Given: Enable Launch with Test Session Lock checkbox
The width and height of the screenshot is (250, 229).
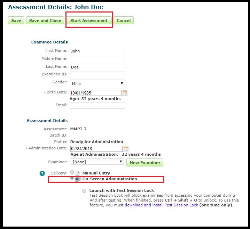Looking at the screenshot, I should (84, 191).
